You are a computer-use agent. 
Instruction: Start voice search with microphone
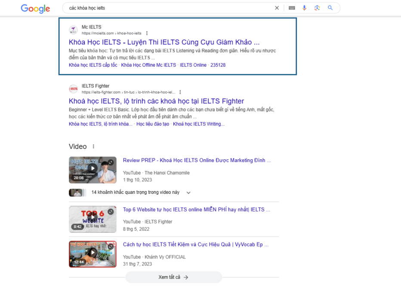pos(305,8)
